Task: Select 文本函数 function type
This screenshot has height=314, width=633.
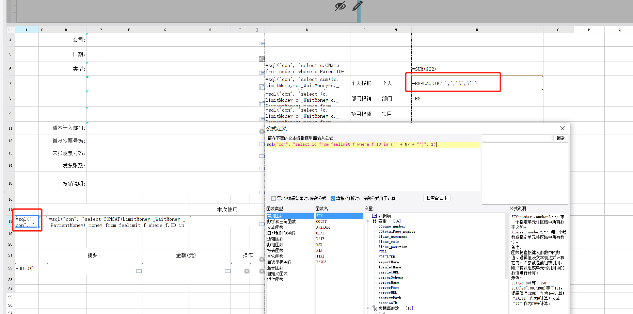Action: pyautogui.click(x=290, y=227)
